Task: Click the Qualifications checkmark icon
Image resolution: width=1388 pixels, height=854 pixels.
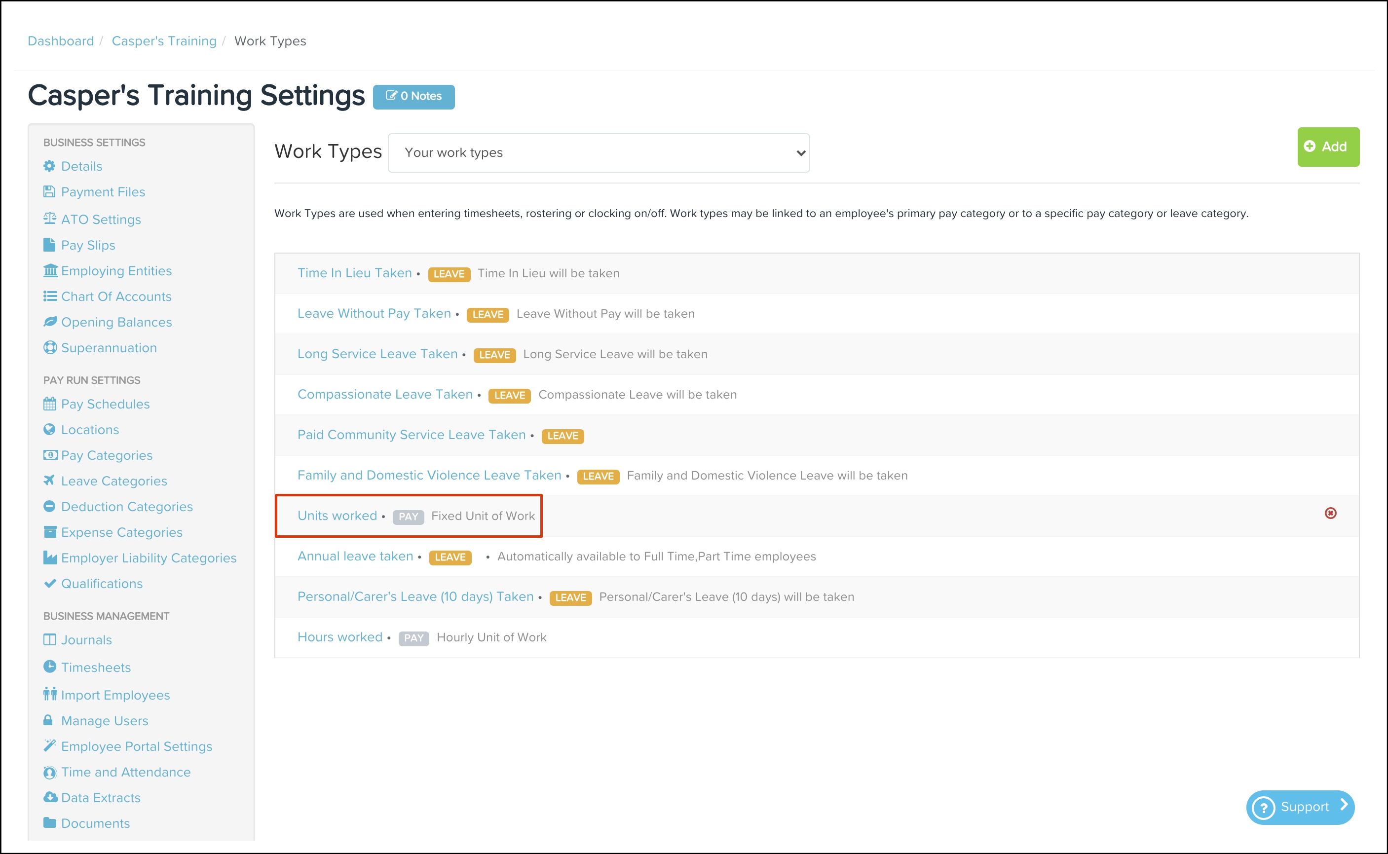Action: pyautogui.click(x=50, y=584)
